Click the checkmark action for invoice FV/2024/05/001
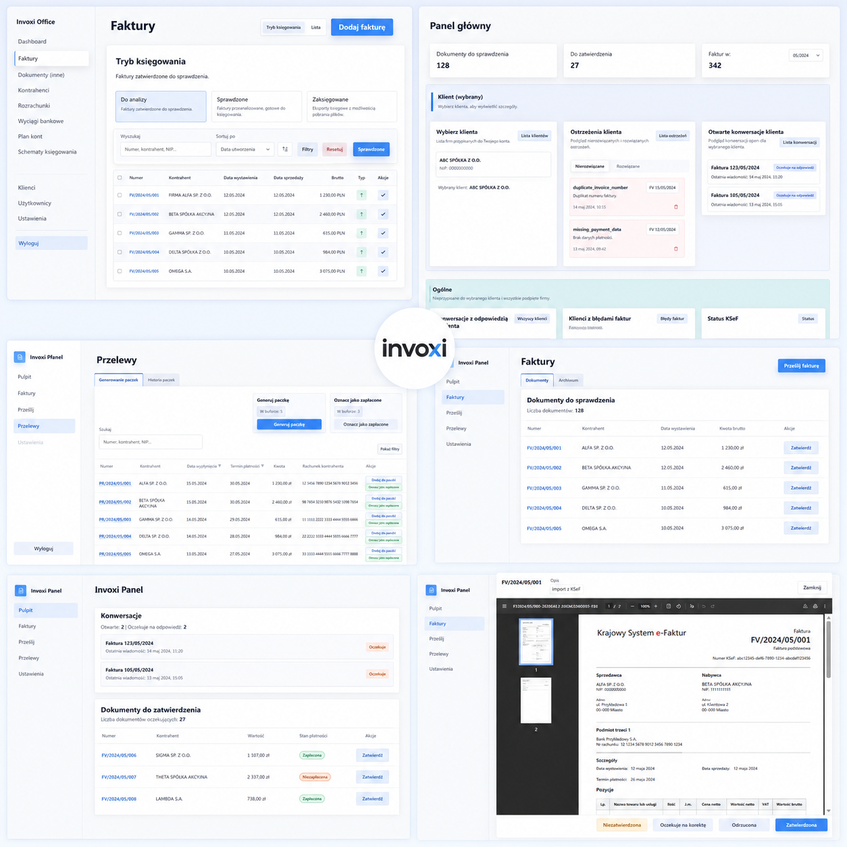This screenshot has height=847, width=847. point(383,195)
